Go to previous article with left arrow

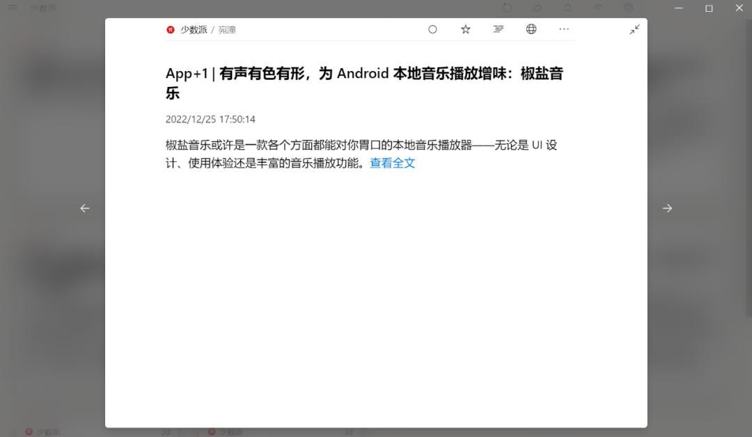[x=85, y=207]
